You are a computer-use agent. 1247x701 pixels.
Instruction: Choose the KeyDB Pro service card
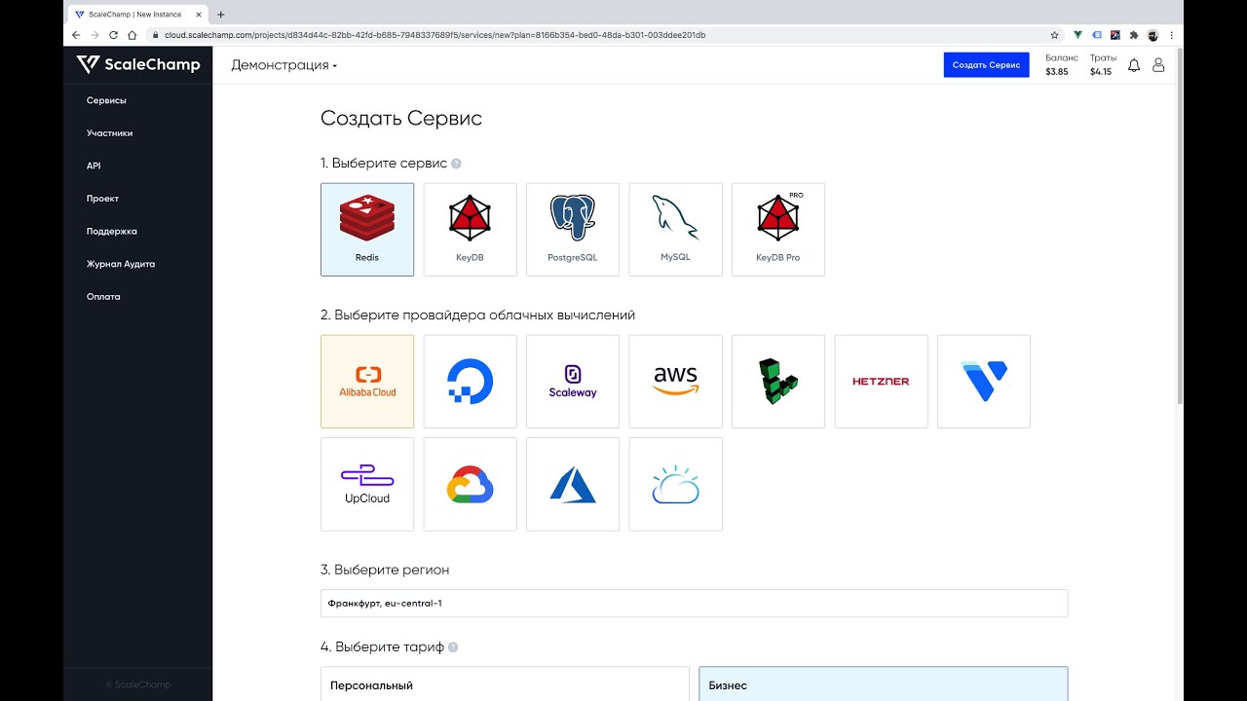(778, 230)
